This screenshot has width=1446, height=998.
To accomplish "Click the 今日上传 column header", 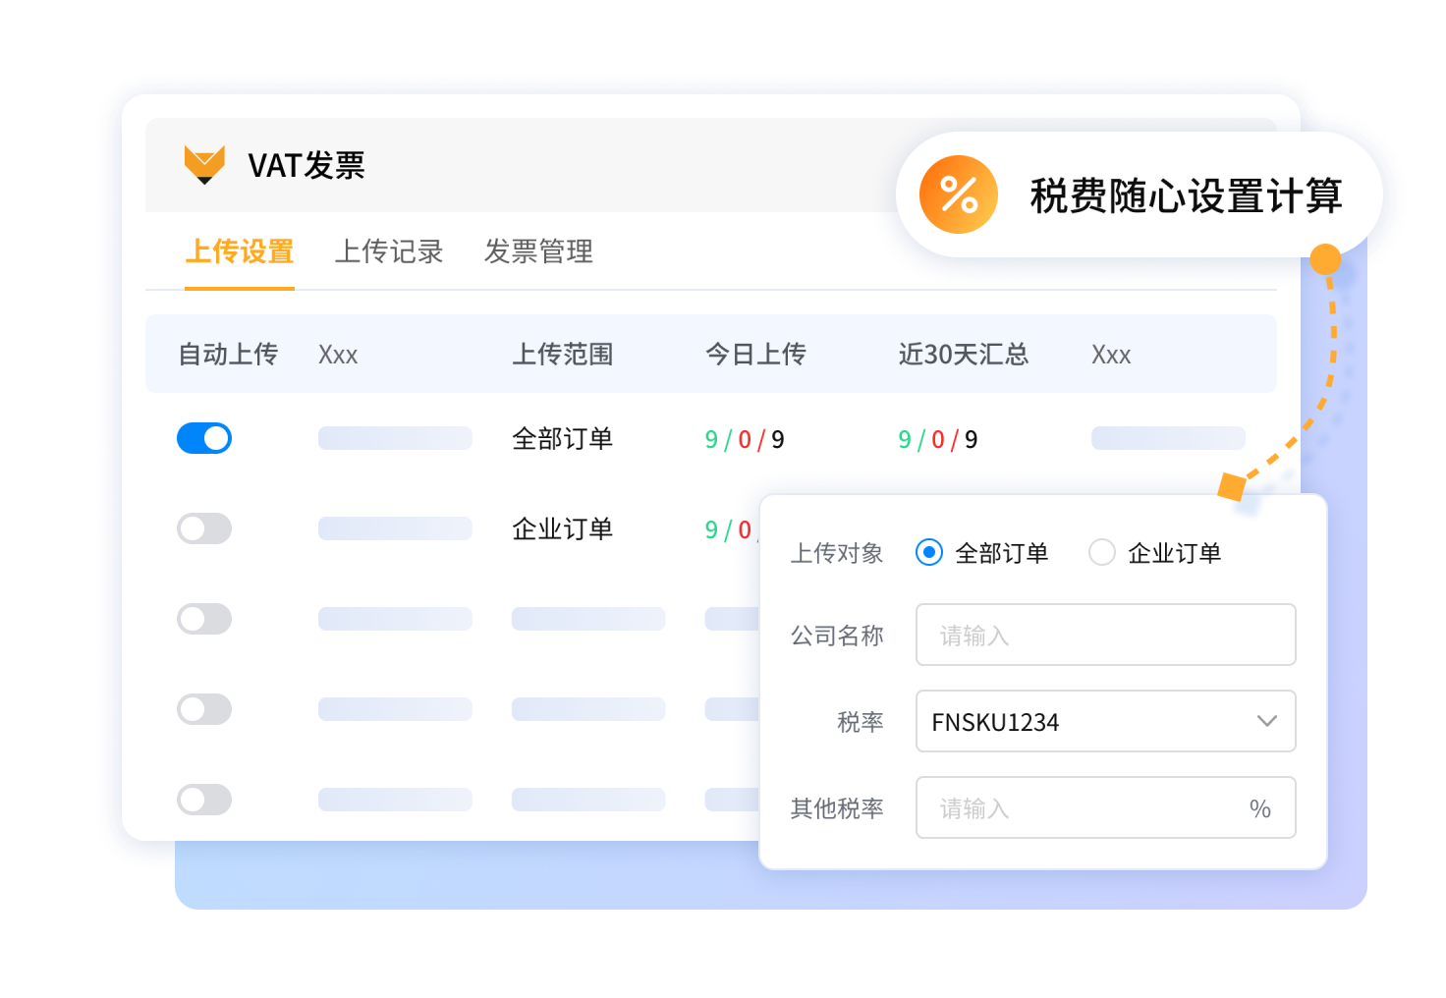I will (x=755, y=354).
